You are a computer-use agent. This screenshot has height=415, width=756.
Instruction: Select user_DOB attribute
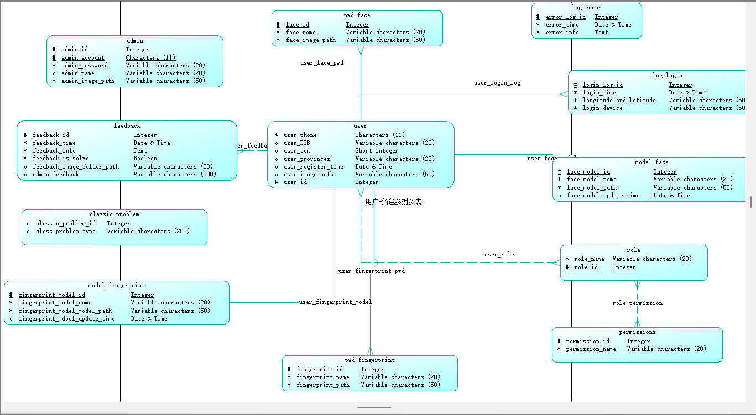coord(297,143)
